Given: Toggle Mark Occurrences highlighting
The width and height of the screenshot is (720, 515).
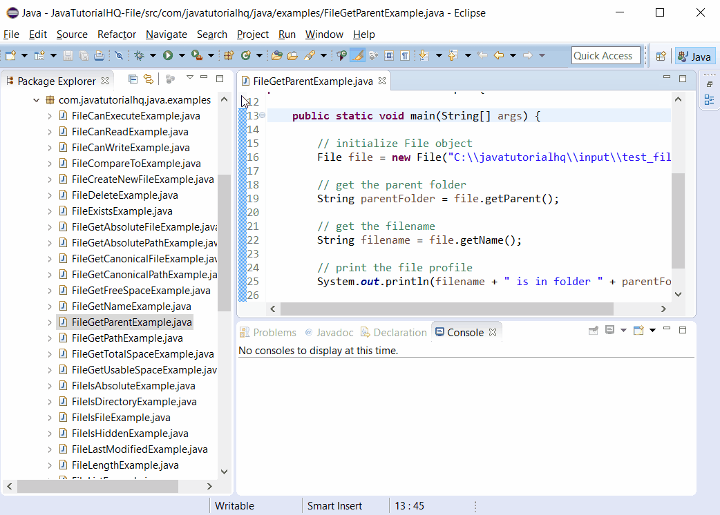Looking at the screenshot, I should click(357, 55).
